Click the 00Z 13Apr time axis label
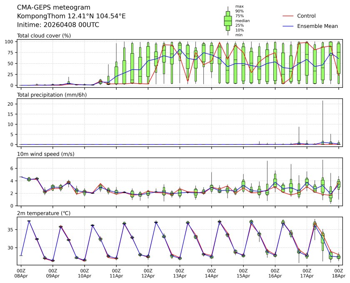 click(x=180, y=273)
